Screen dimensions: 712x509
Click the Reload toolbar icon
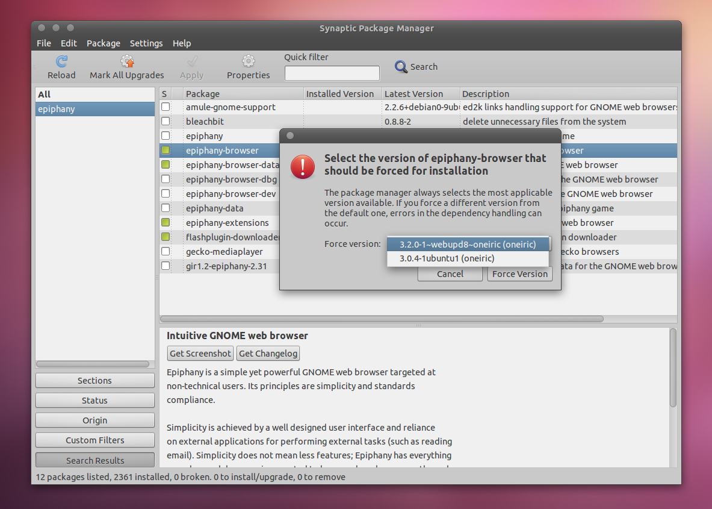(62, 61)
